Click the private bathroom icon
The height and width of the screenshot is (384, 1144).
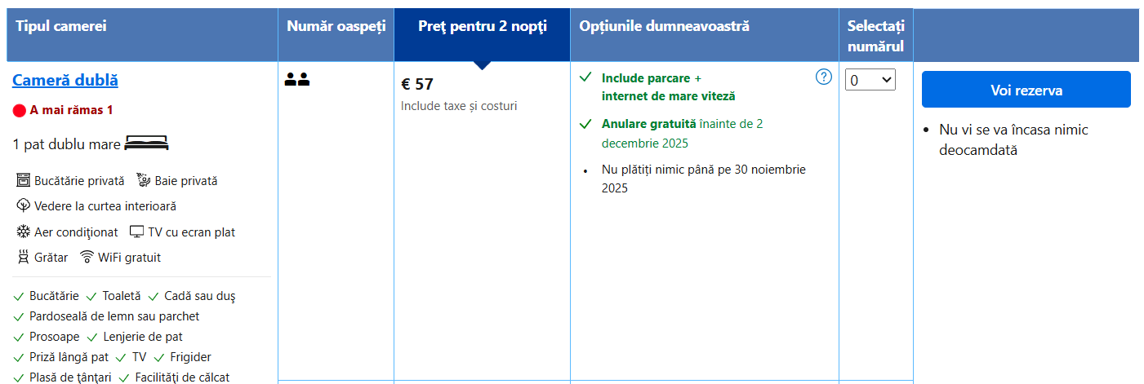coord(144,181)
